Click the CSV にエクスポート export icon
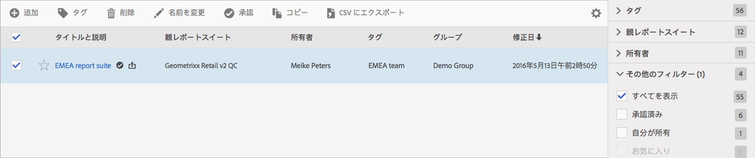Screen dimensions: 755x158 click(x=331, y=13)
